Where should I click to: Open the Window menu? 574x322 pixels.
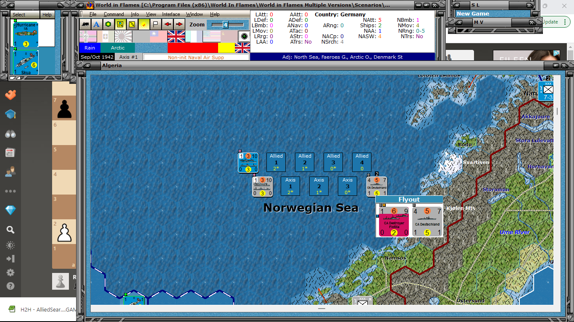(195, 14)
